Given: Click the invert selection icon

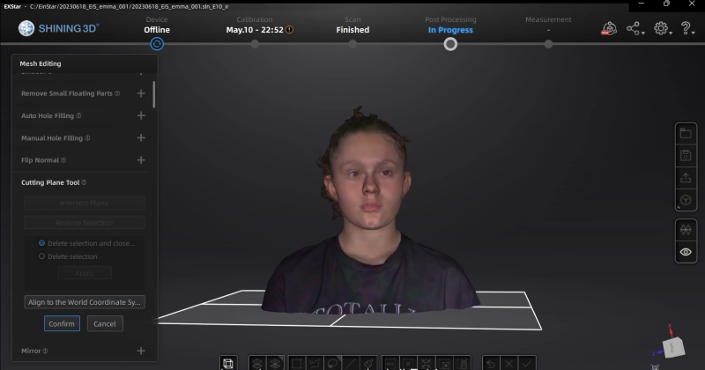Looking at the screenshot, I should tap(427, 363).
